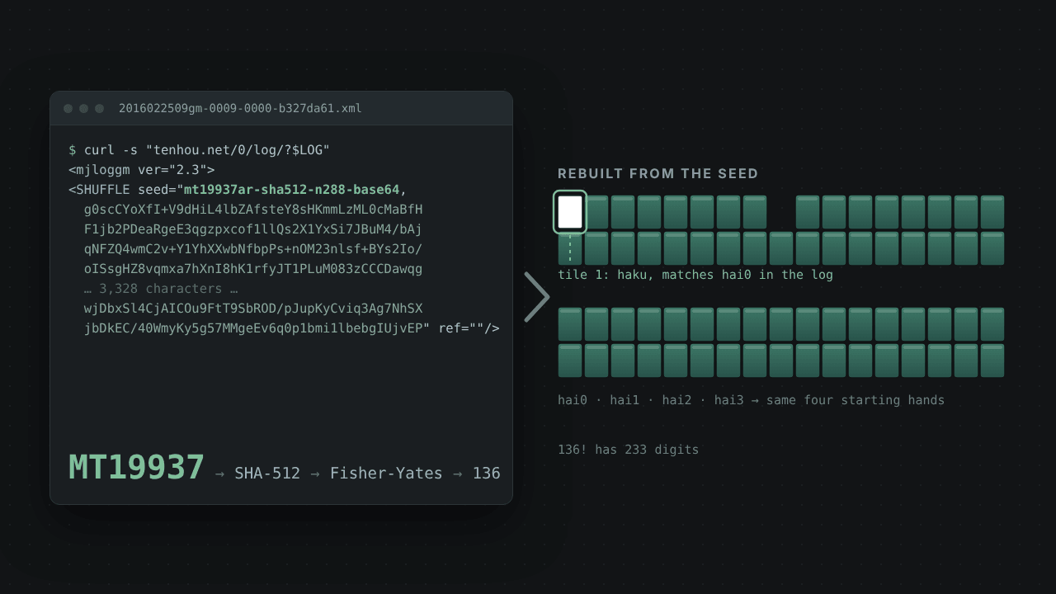Select the seed line starting with F1jb2PDeaRgeE3
Image resolution: width=1056 pixels, height=594 pixels.
pos(253,229)
